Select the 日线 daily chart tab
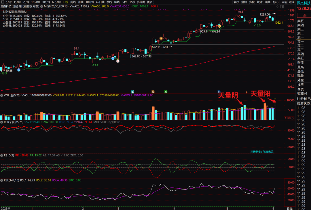The image size is (311, 210). [x=65, y=2]
